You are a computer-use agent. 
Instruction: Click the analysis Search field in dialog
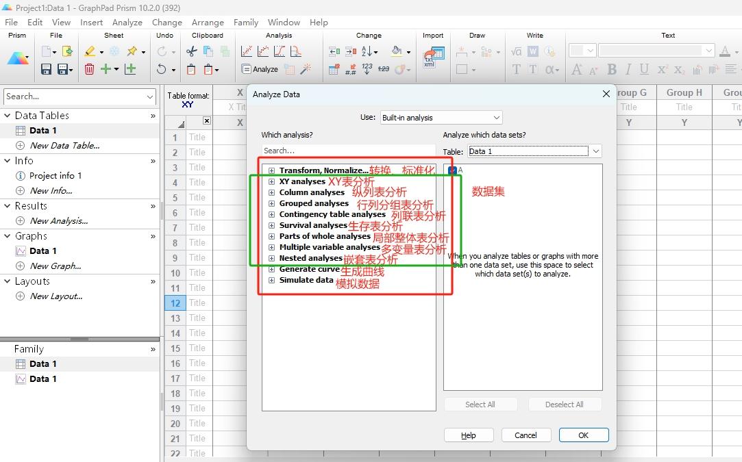[348, 151]
